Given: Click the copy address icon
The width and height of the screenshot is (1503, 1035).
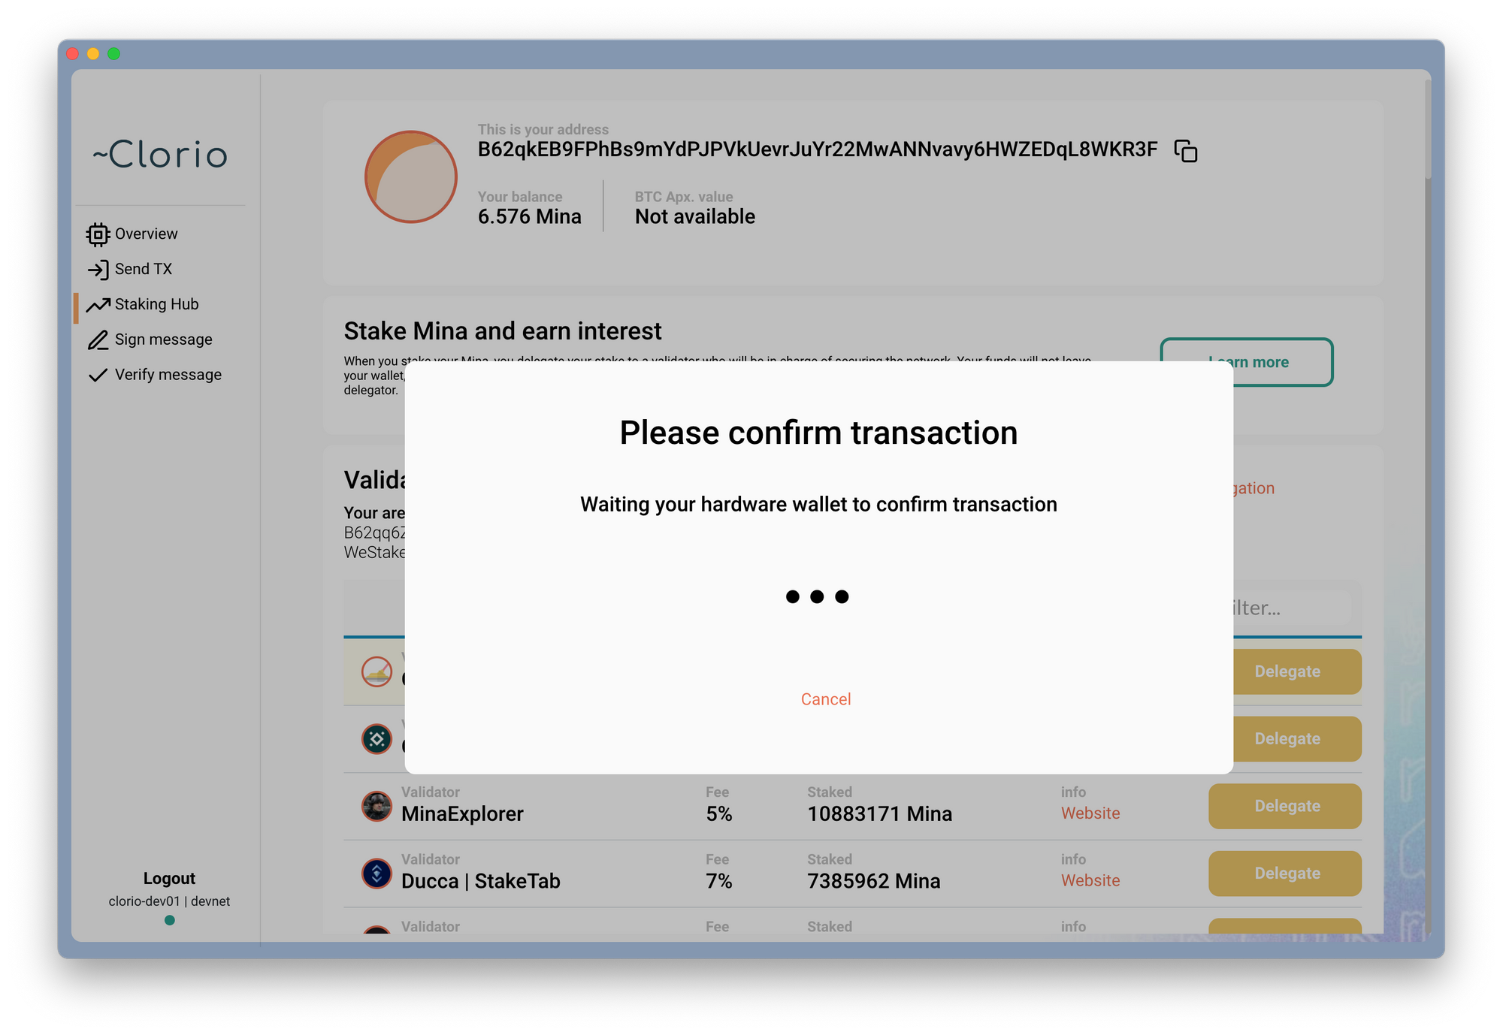Looking at the screenshot, I should click(1185, 151).
